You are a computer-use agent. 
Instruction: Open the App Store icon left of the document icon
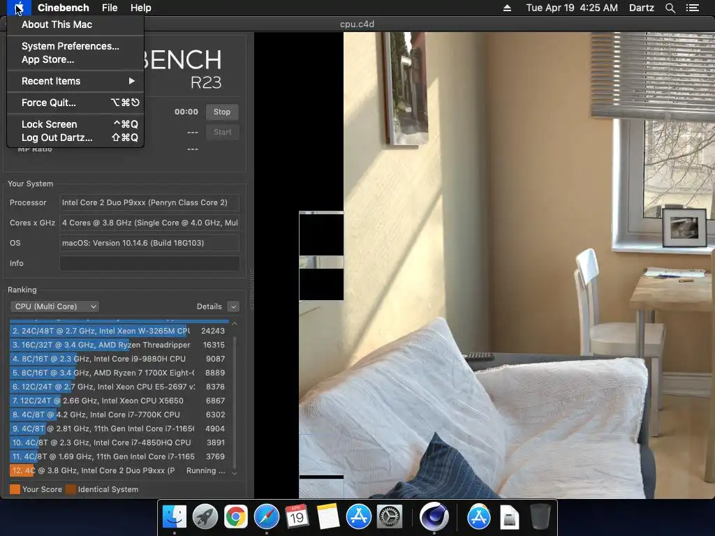(x=478, y=516)
